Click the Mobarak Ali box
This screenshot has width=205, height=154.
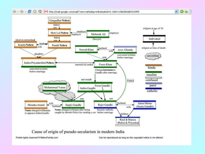98,34
